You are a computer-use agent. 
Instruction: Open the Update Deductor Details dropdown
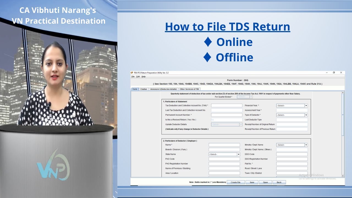(227, 124)
